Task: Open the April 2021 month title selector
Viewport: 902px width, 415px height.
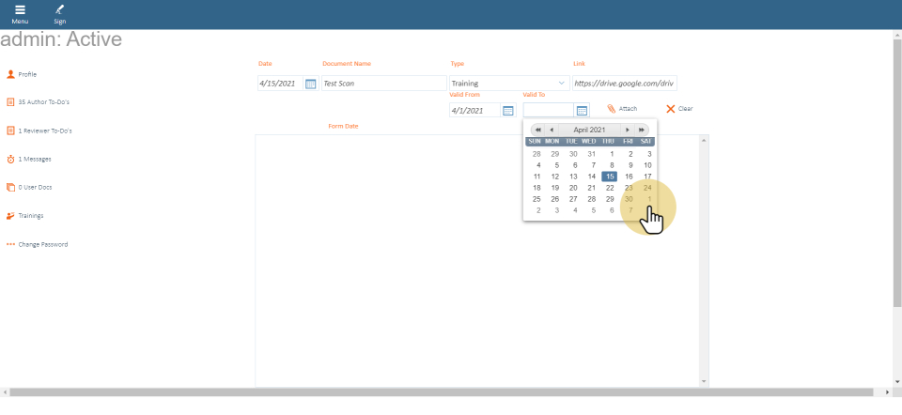Action: click(x=589, y=130)
